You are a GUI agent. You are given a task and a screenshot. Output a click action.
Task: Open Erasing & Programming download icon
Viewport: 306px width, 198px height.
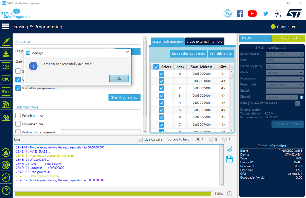coord(6,54)
